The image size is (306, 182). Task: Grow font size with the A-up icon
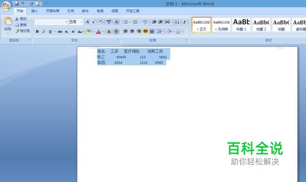88,22
